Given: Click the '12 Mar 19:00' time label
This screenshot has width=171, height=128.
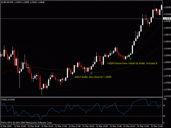Looking at the screenshot, I should pyautogui.click(x=102, y=126).
